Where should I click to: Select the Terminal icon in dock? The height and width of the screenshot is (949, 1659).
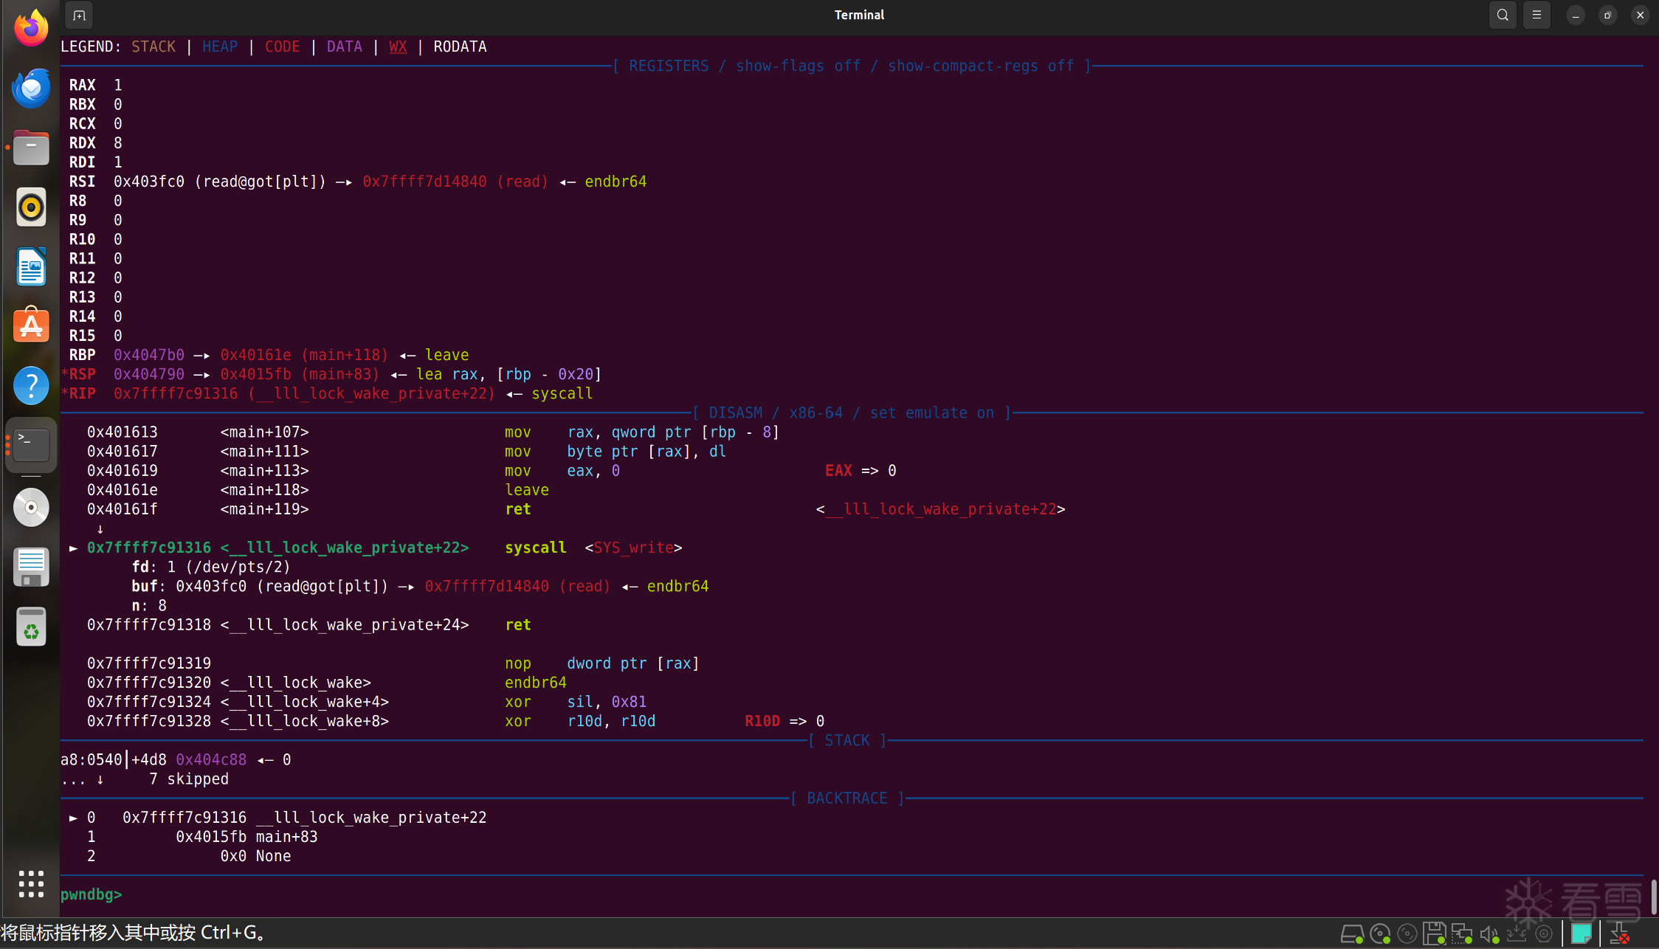pos(31,445)
